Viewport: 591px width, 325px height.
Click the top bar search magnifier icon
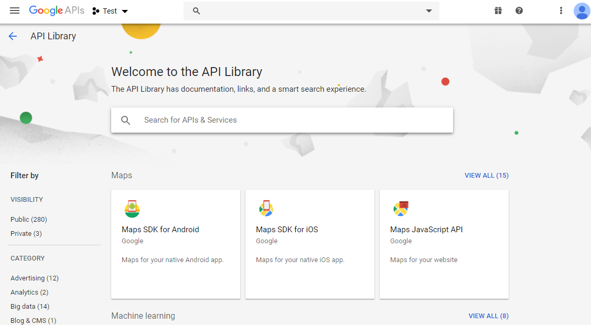pyautogui.click(x=196, y=11)
